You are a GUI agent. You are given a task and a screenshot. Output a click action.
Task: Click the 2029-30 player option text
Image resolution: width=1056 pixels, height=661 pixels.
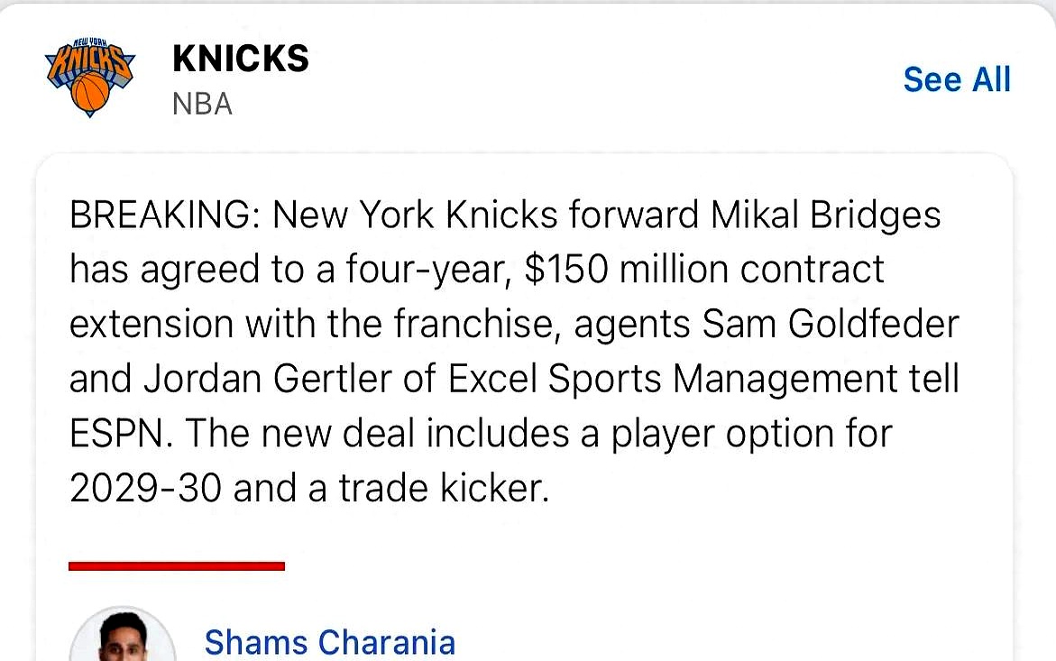coord(146,488)
